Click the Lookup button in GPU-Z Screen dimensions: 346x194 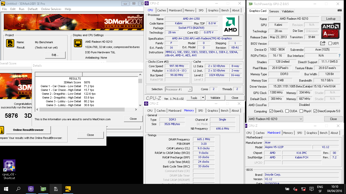point(331,19)
